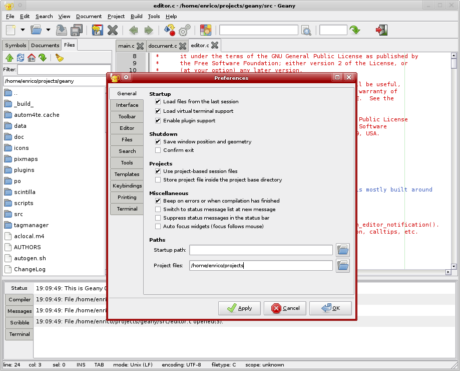The height and width of the screenshot is (371, 460).
Task: Open the Scribble message tab
Action: (20, 322)
